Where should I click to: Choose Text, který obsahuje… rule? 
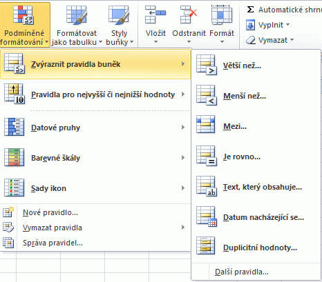coord(256,187)
